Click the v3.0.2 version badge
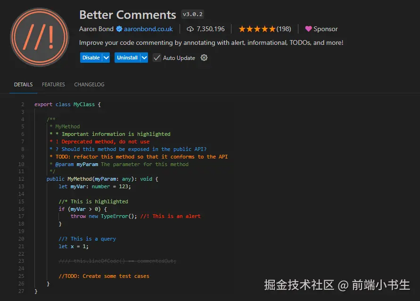Screen dimensions: 420x301 coord(193,14)
